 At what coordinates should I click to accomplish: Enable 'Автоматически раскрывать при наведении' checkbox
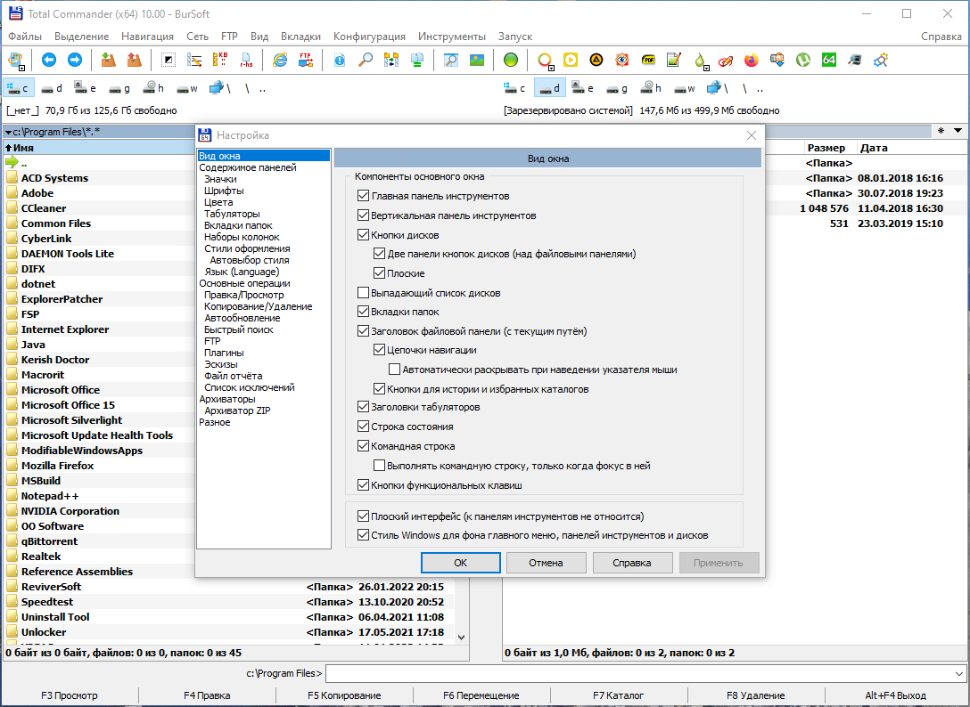[x=394, y=370]
